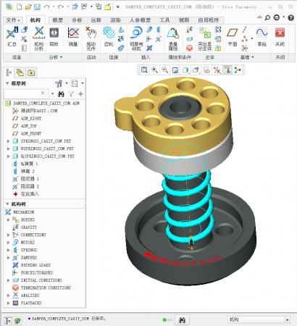Toggle the tree filter funnel icon
The height and width of the screenshot is (326, 297).
71,93
